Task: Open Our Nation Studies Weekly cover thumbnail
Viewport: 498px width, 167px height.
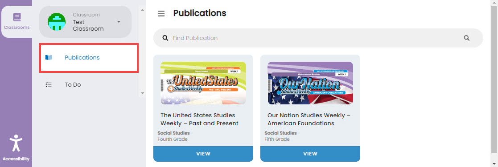Action: click(310, 83)
